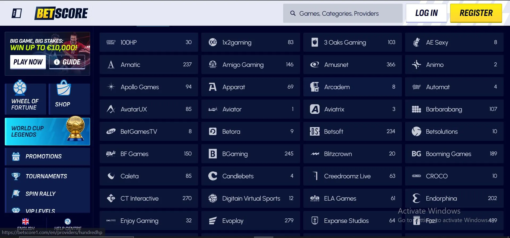Select the Amusnet eye icon
Viewport: 510px width, 238px height.
click(315, 64)
